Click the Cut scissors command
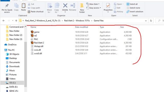164x92 pixels. [x=31, y=4]
